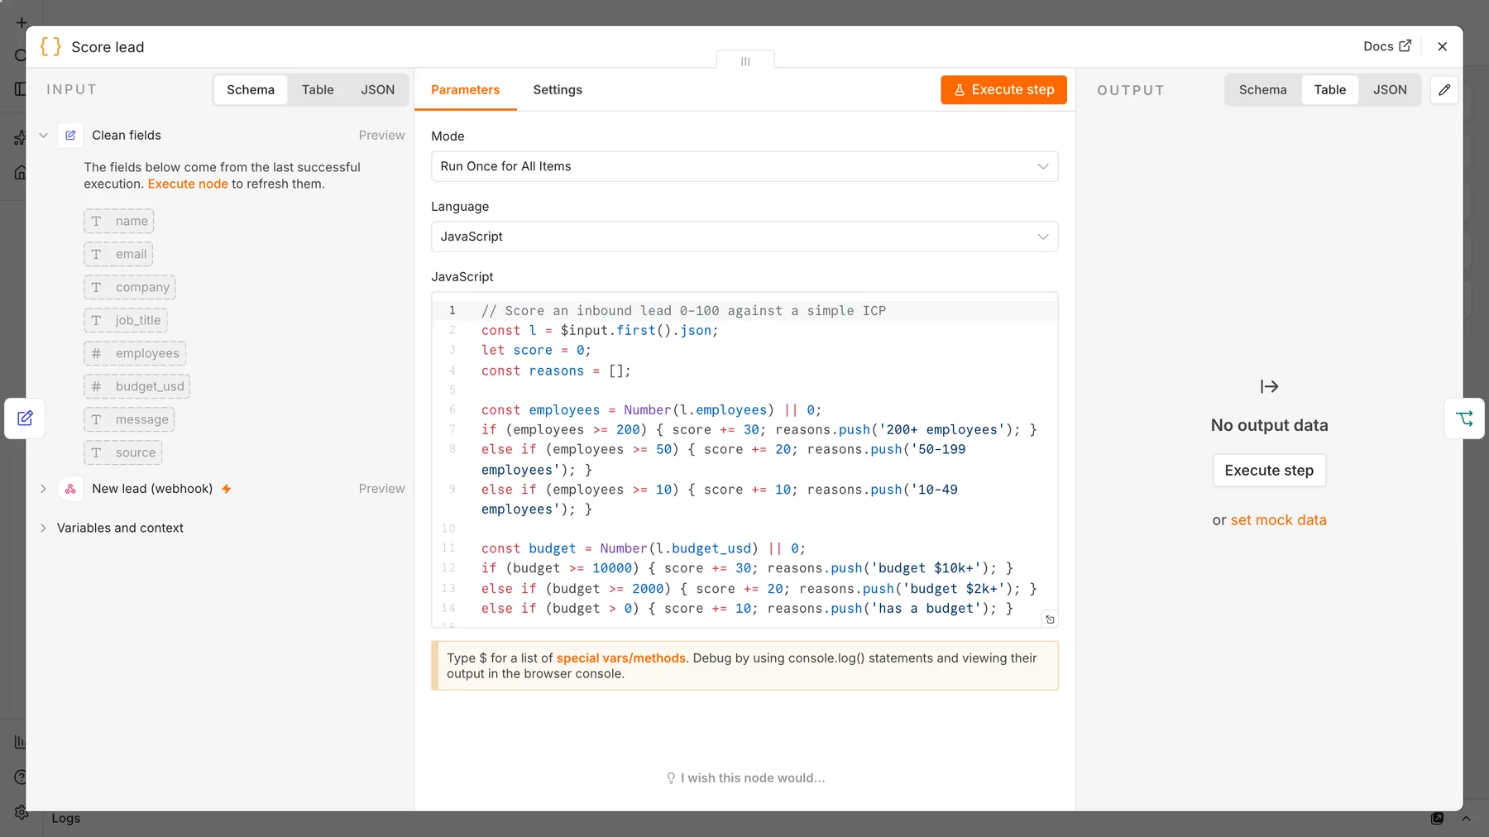Viewport: 1489px width, 837px height.
Task: Switch input view to Table
Action: (x=318, y=89)
